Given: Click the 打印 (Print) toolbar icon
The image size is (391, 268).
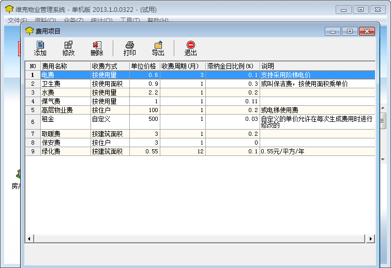Looking at the screenshot, I should [130, 45].
